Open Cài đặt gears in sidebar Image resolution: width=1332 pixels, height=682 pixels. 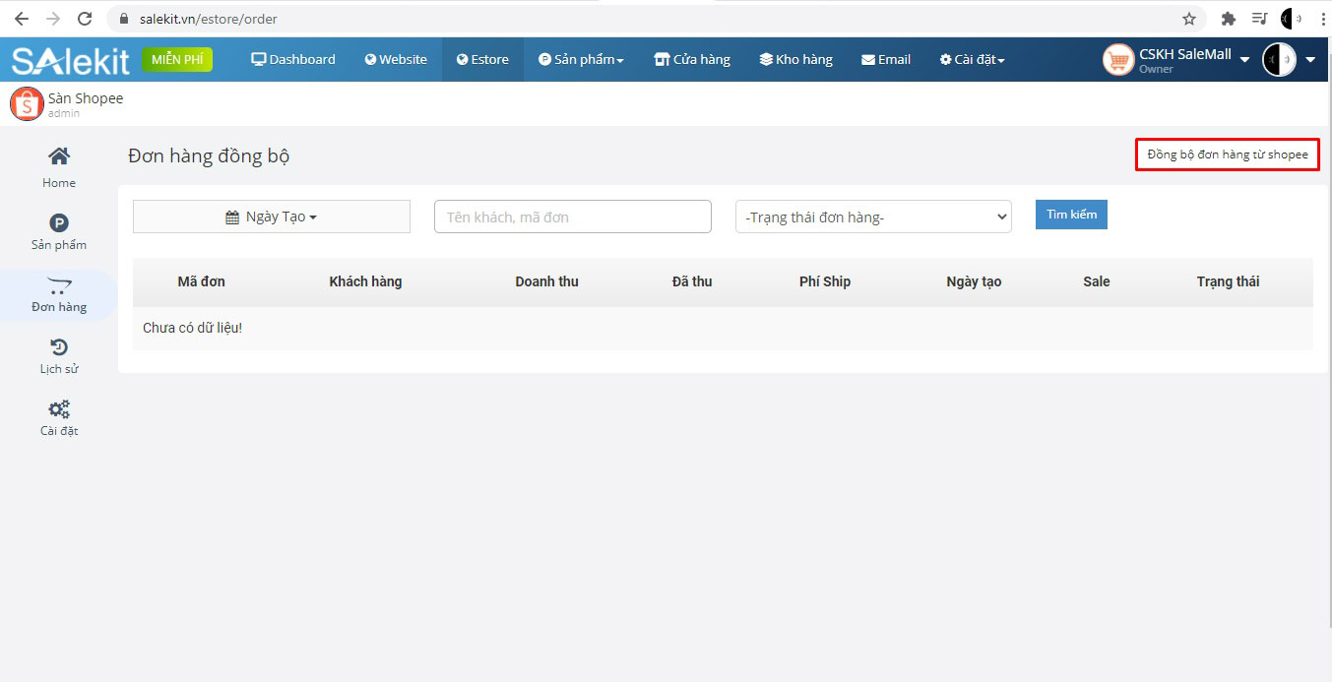pos(59,410)
